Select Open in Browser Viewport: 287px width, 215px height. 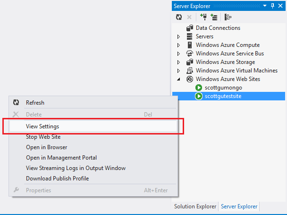click(93, 147)
